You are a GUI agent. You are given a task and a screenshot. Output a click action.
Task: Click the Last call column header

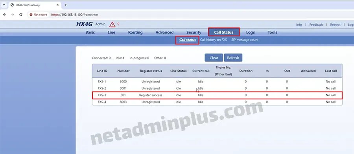click(331, 71)
